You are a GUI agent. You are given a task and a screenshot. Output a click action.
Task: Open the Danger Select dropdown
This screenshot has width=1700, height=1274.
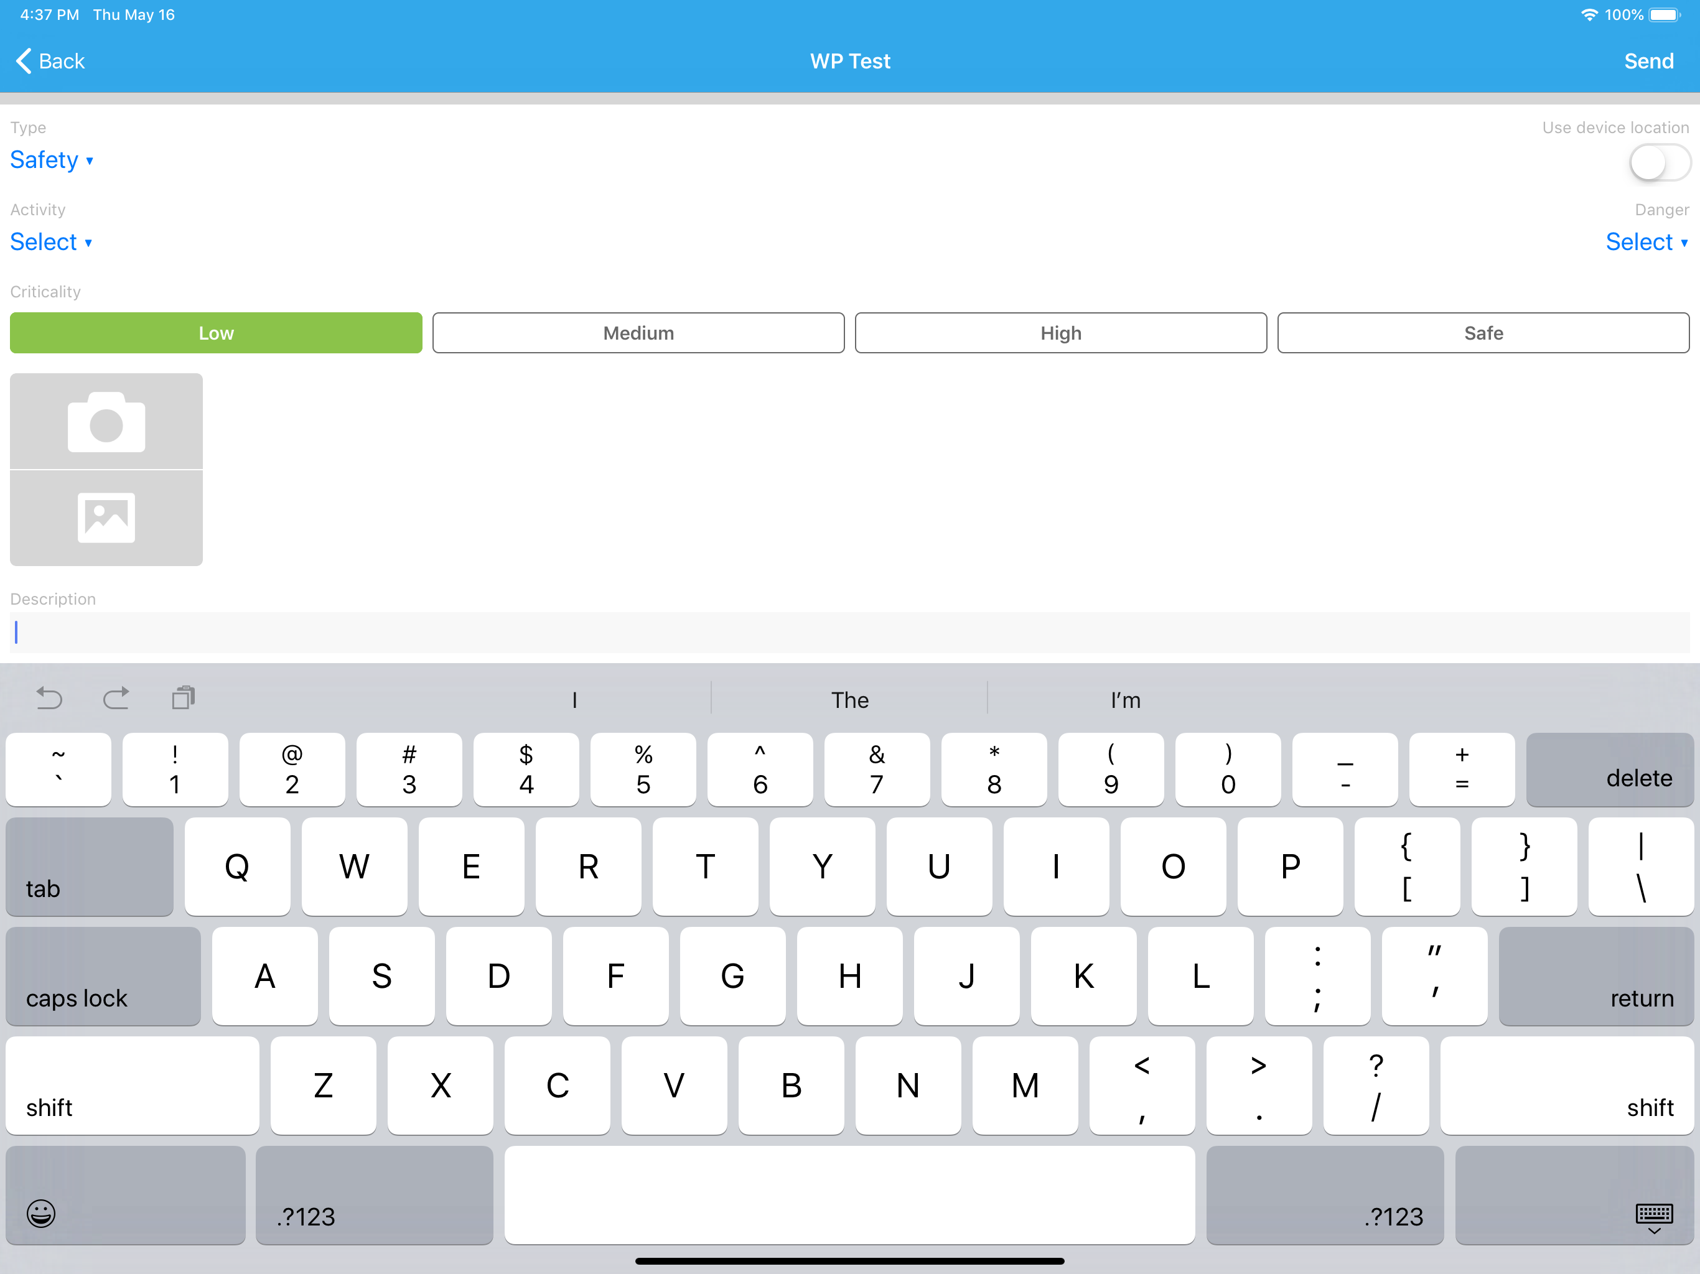tap(1646, 242)
